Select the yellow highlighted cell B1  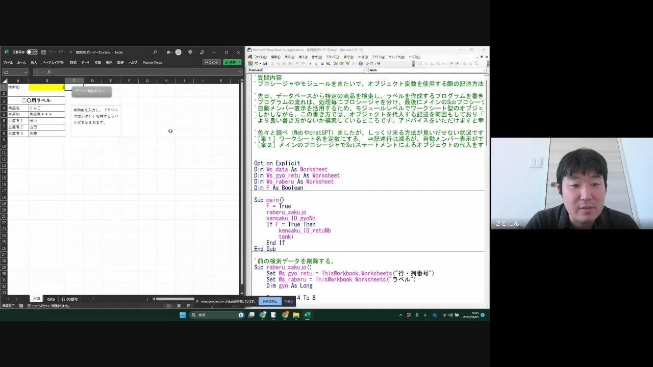click(46, 87)
